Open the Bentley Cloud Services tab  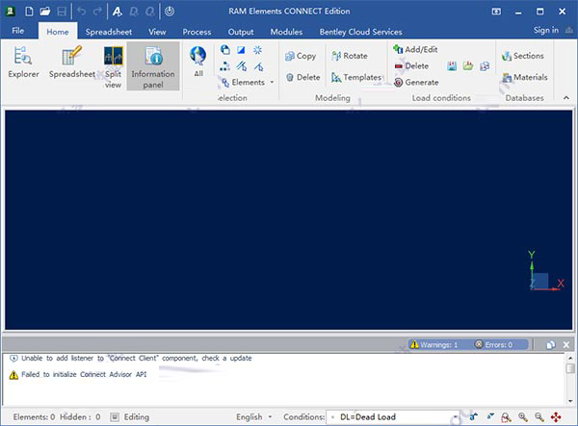tap(360, 32)
